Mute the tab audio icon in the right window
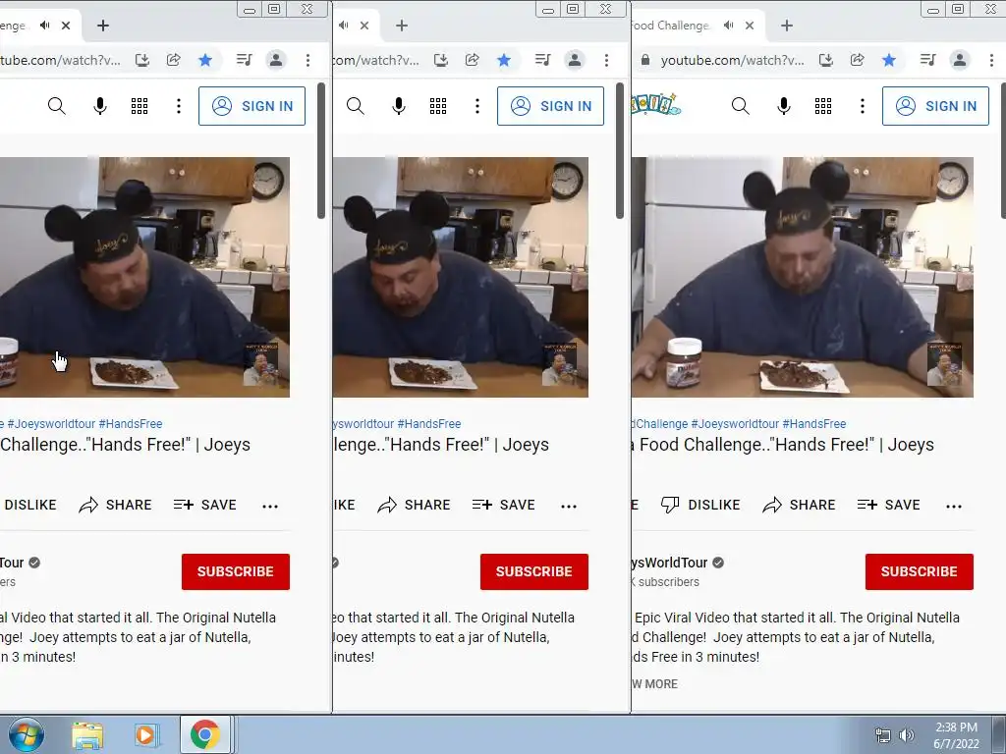 [728, 26]
